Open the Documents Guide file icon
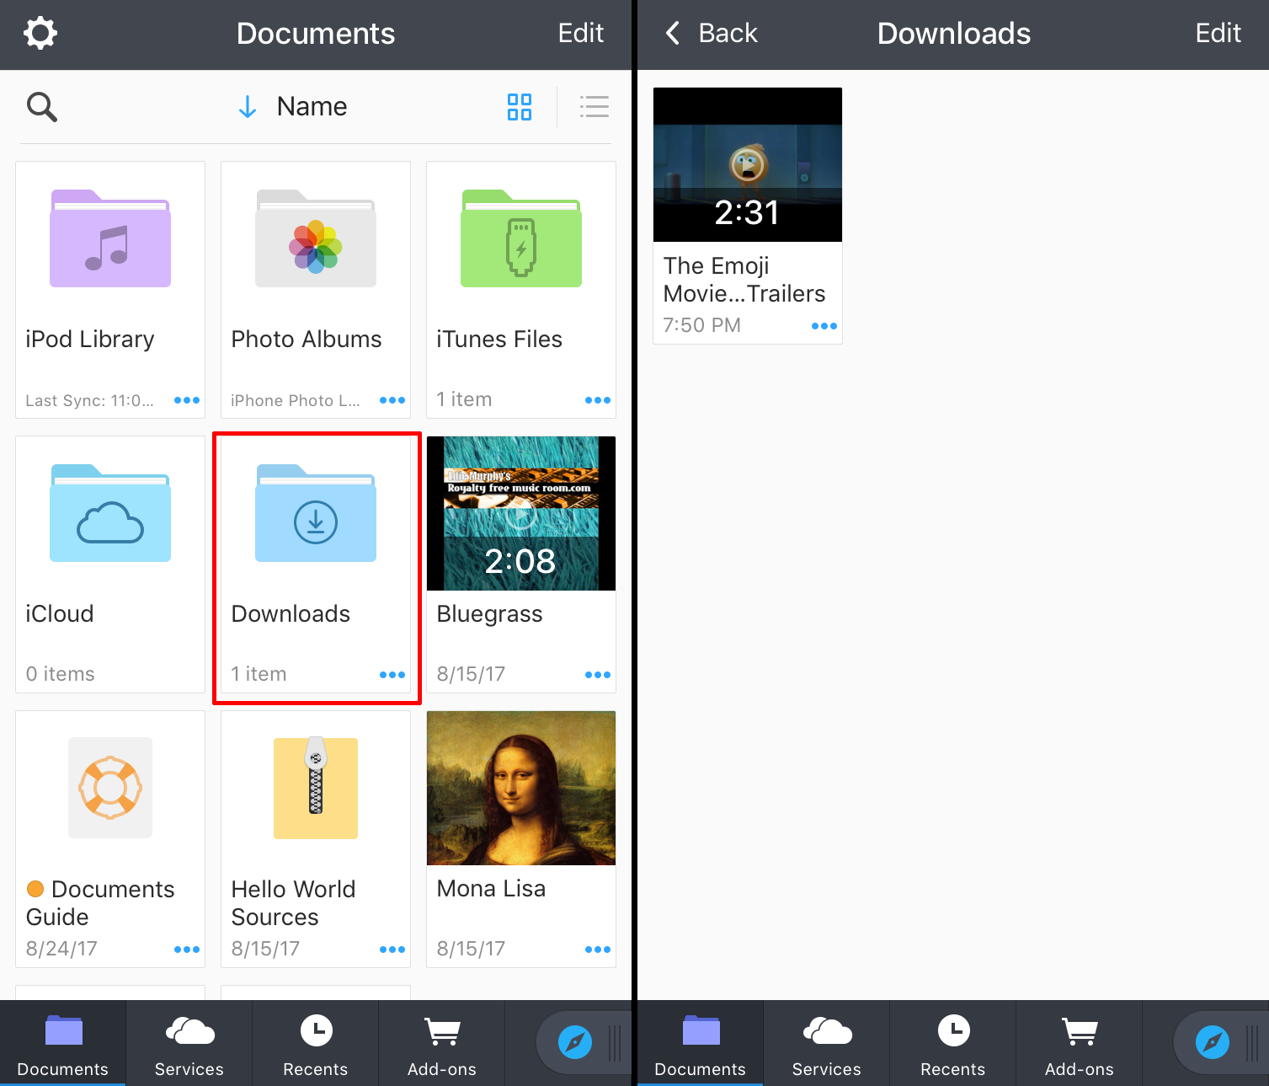Viewport: 1269px width, 1086px height. [x=110, y=788]
